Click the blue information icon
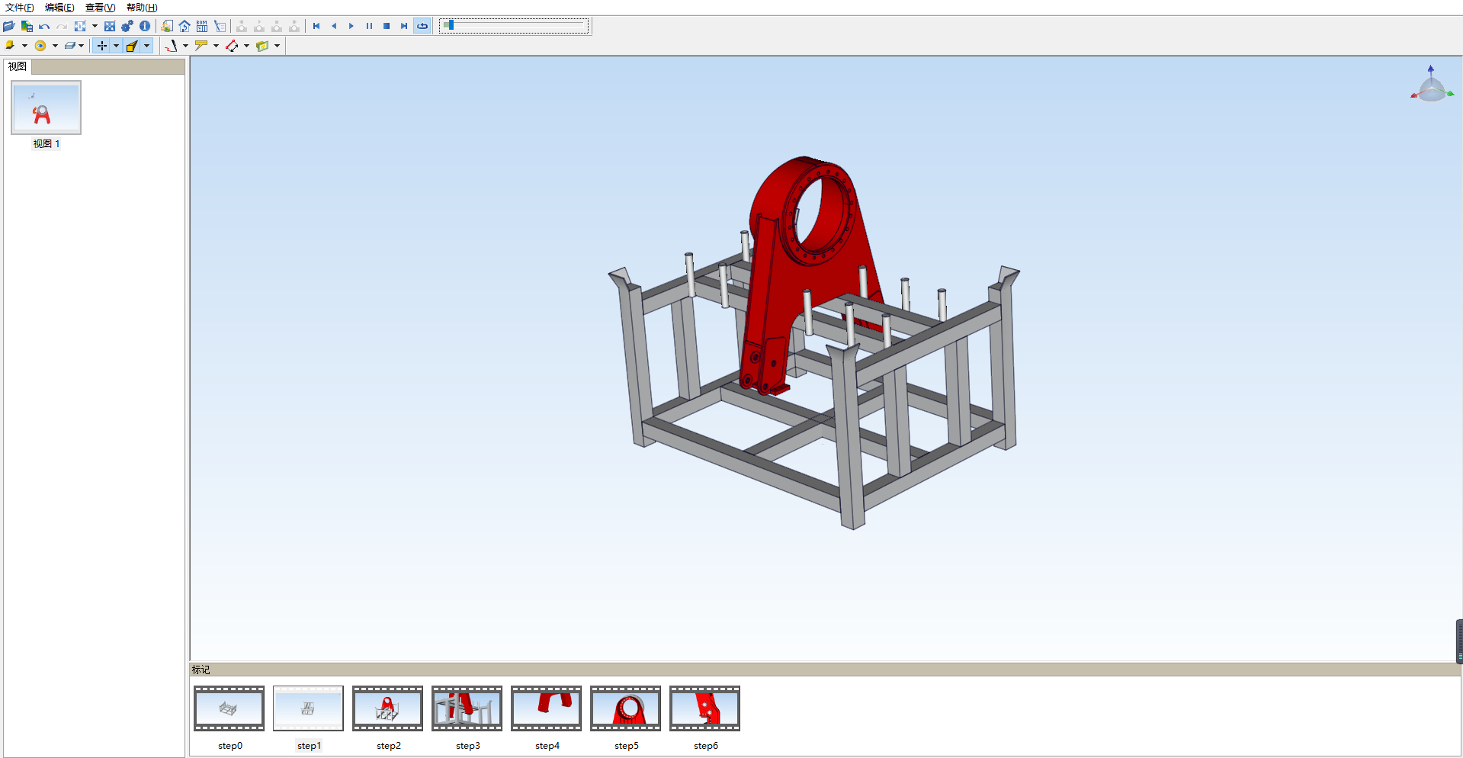This screenshot has width=1463, height=758. tap(145, 26)
